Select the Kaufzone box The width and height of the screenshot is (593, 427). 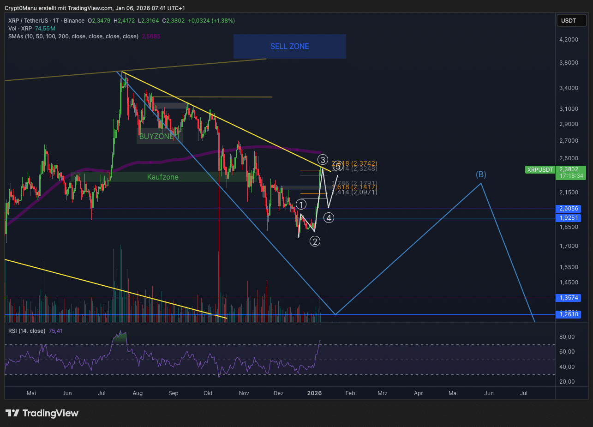(162, 177)
